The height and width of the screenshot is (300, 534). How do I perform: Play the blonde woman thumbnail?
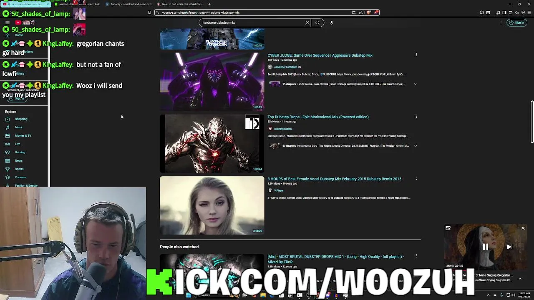click(x=212, y=205)
